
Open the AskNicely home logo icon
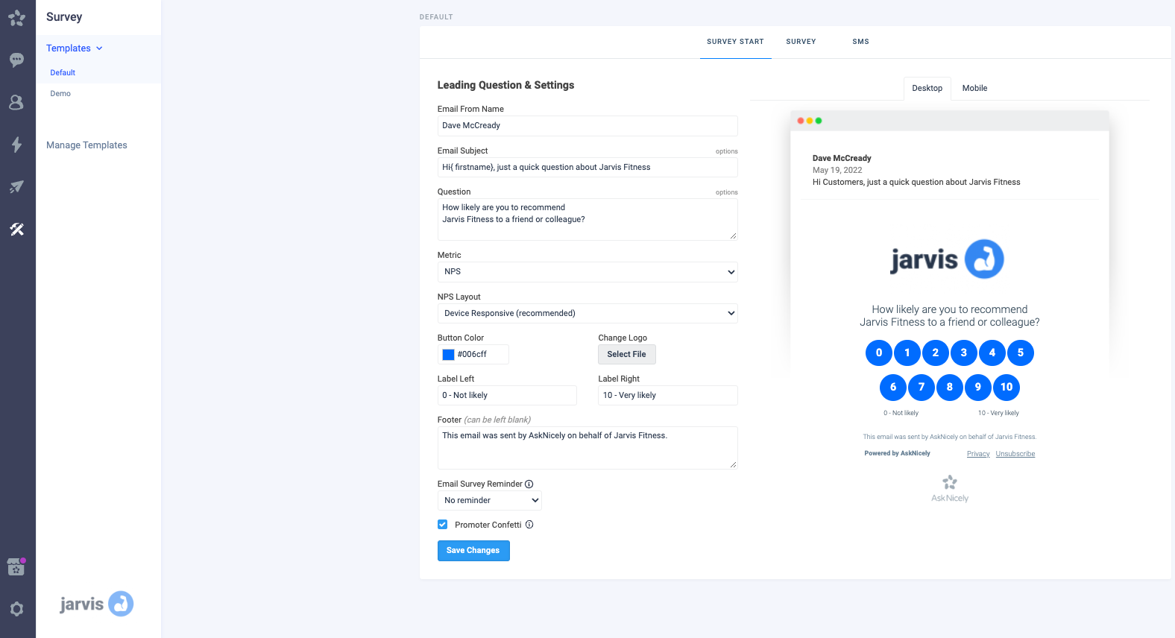17,17
